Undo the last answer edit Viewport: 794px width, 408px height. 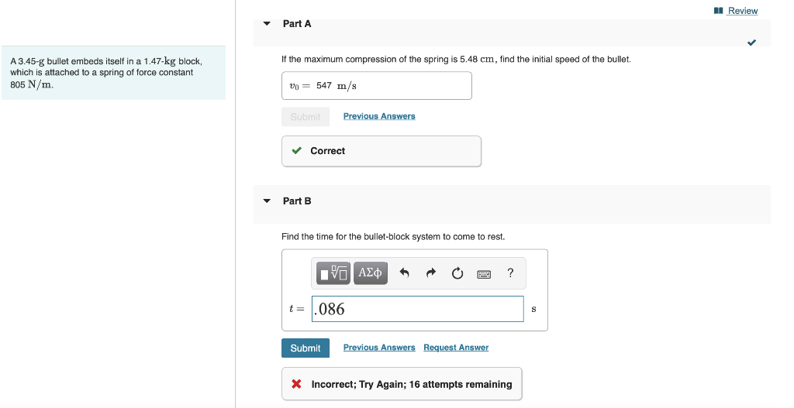click(404, 273)
